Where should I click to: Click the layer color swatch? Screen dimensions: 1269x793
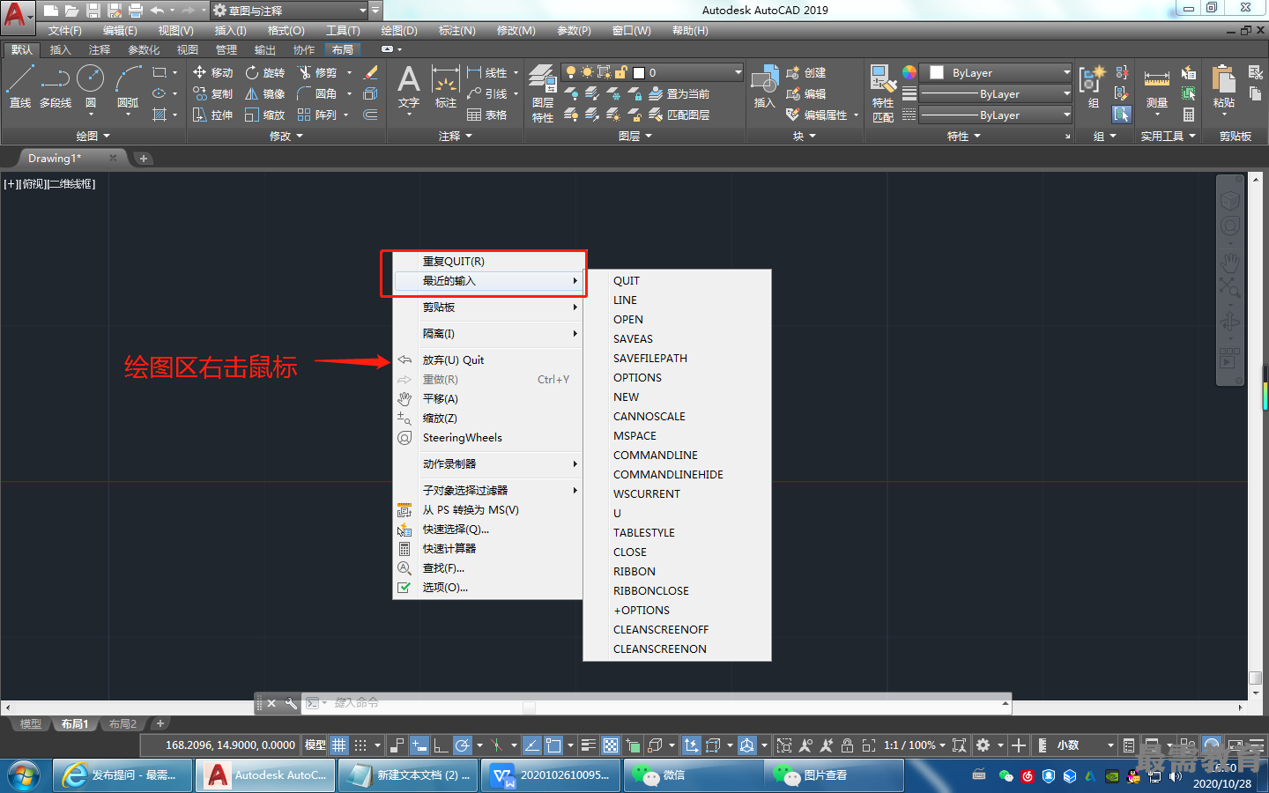(639, 72)
